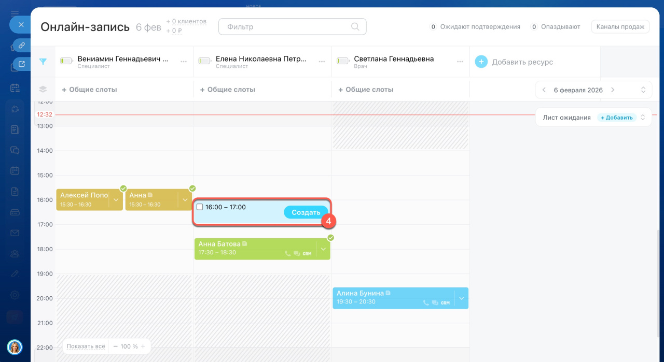Open the mail envelope sidebar icon
664x362 pixels.
tap(15, 233)
